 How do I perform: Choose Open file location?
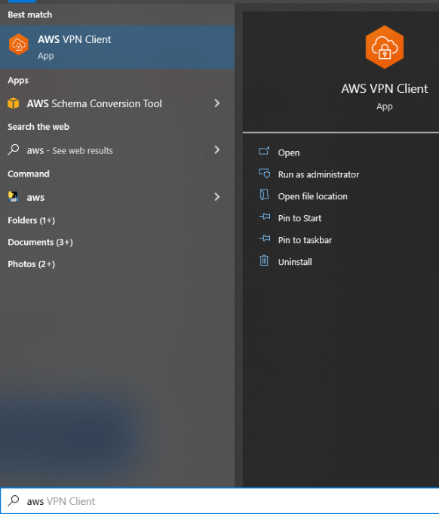pyautogui.click(x=312, y=196)
